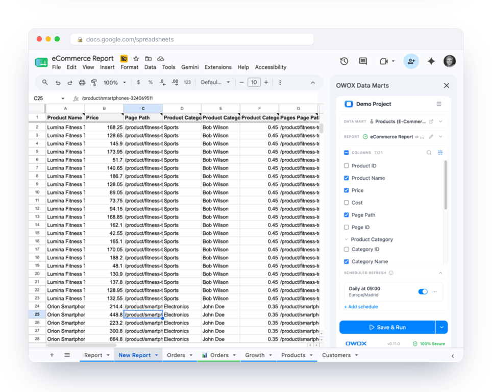Undo the last action

click(x=58, y=83)
